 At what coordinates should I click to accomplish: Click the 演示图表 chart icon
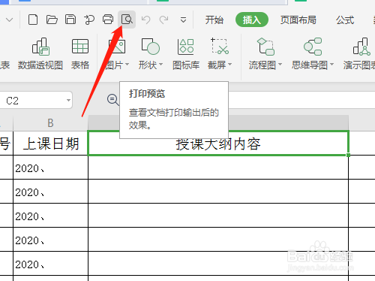(x=361, y=47)
